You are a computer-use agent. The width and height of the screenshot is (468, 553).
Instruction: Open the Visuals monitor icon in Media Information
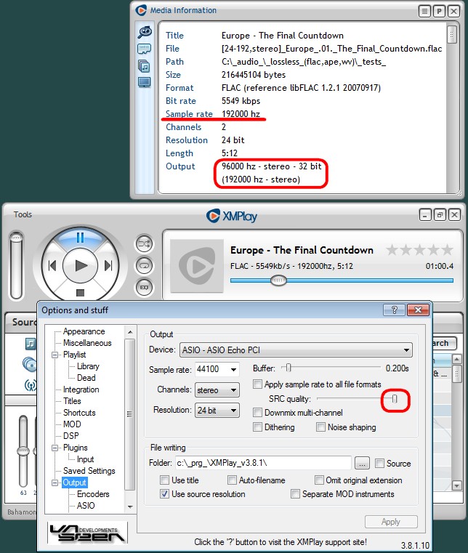[x=144, y=83]
